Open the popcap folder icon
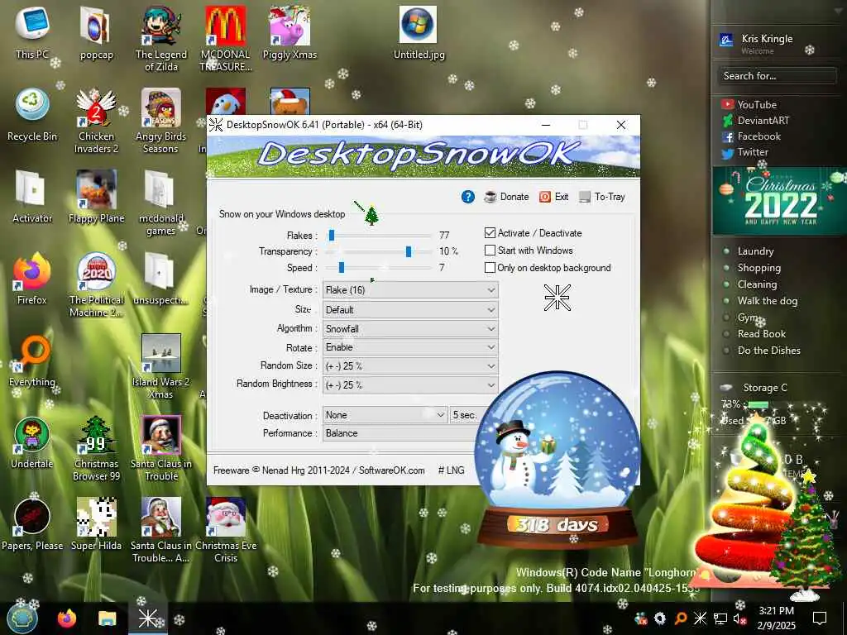Viewport: 847px width, 635px height. coord(96,32)
